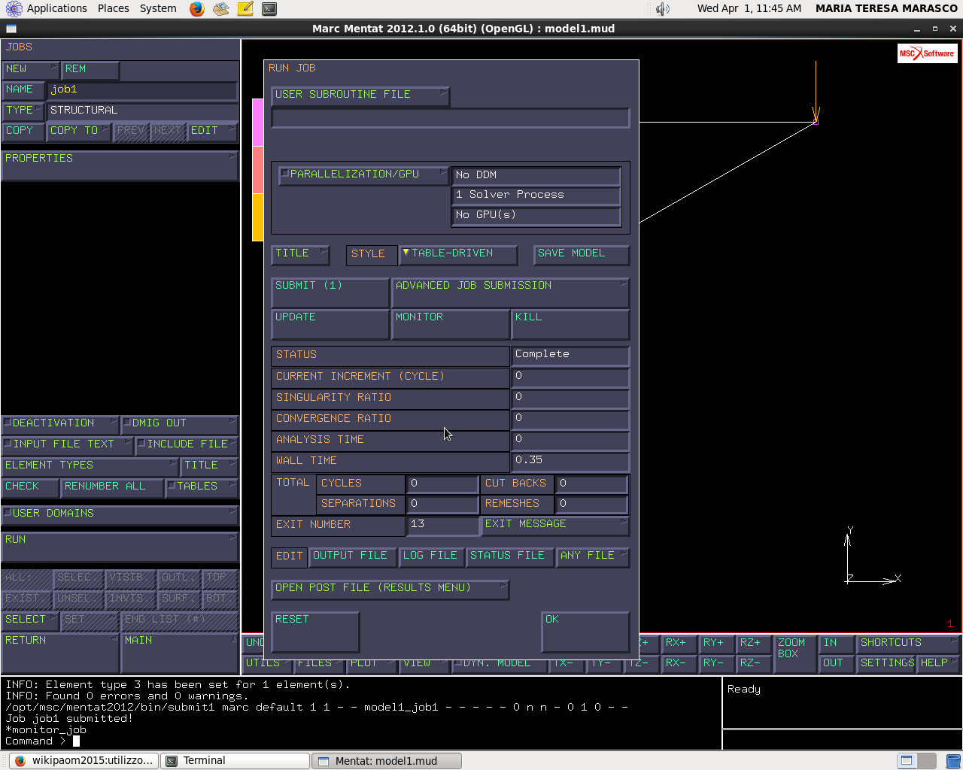
Task: Toggle the PARALLELIZATION/GPU option
Action: tap(284, 174)
